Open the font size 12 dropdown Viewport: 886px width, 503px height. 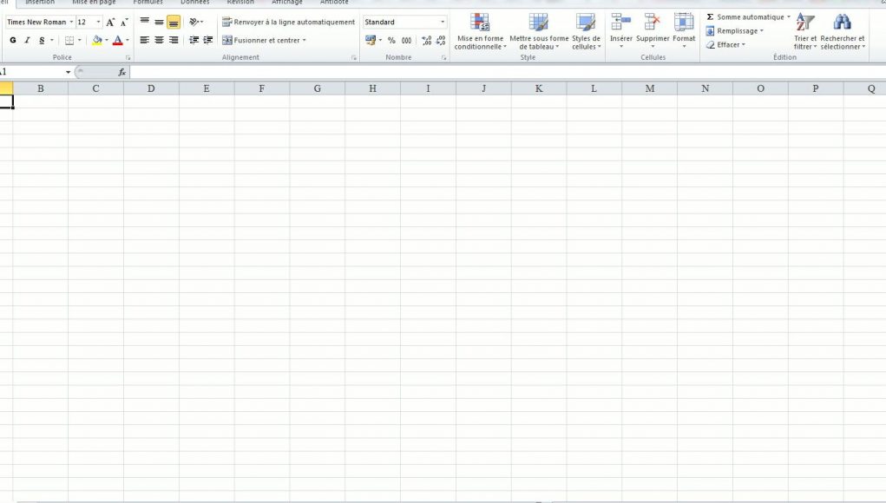point(98,22)
